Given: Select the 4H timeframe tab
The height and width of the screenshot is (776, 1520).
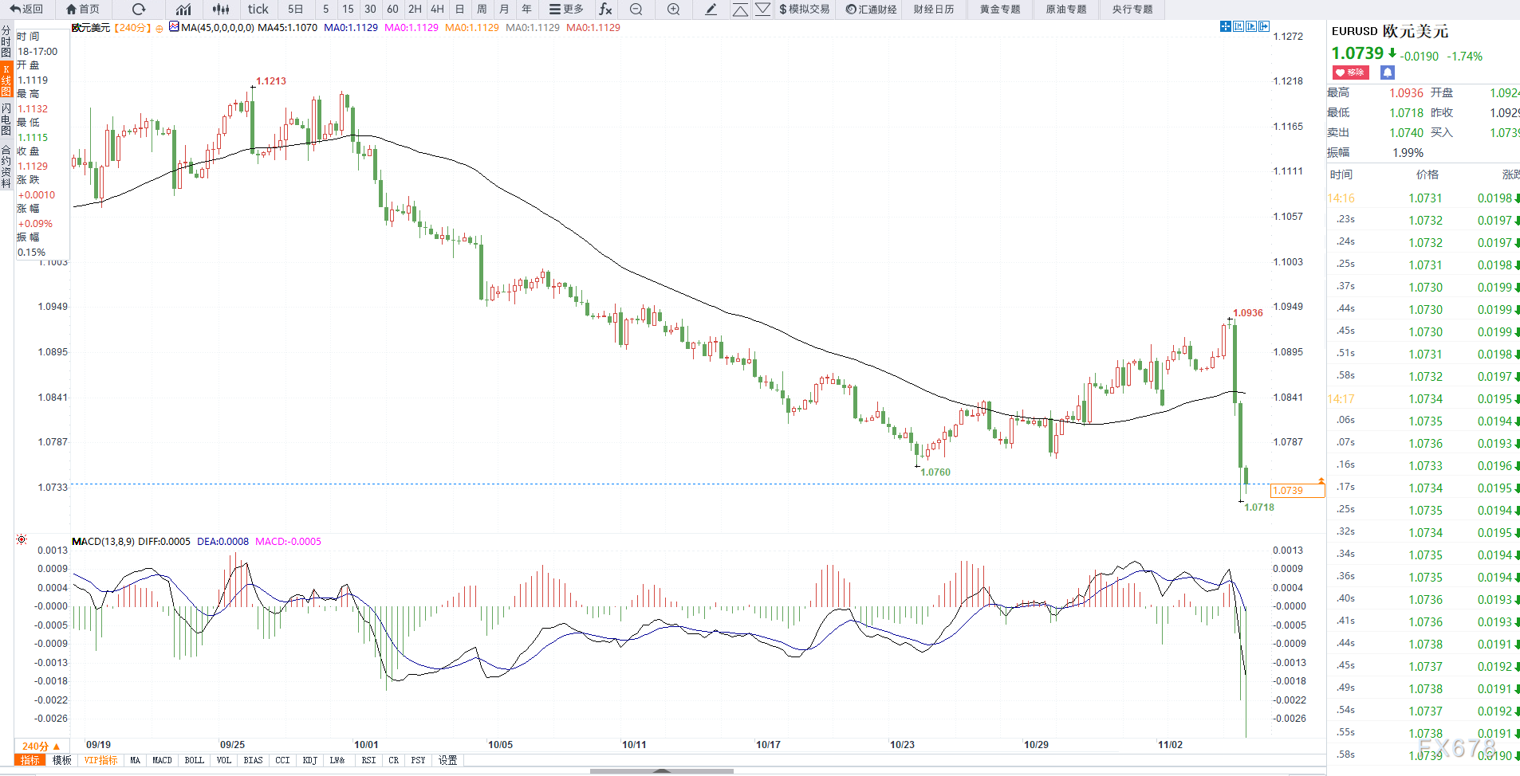Looking at the screenshot, I should pyautogui.click(x=437, y=10).
